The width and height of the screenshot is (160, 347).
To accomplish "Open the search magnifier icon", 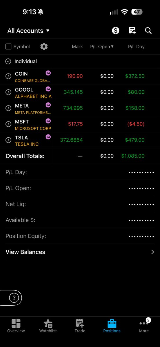I will point(148,31).
